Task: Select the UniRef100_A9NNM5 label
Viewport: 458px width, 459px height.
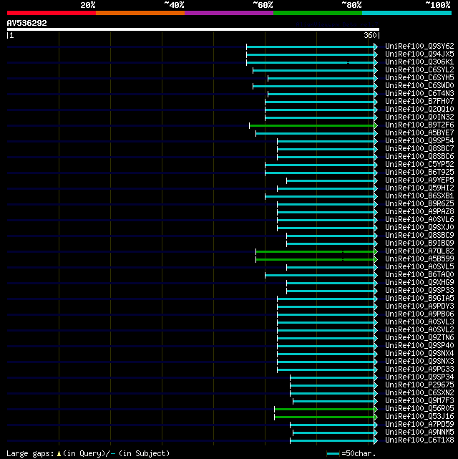Action: click(x=419, y=433)
